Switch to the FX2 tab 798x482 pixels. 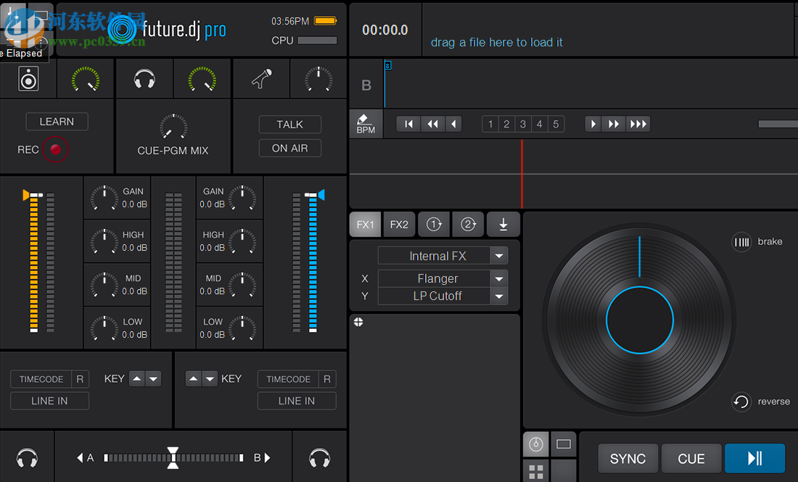(398, 224)
